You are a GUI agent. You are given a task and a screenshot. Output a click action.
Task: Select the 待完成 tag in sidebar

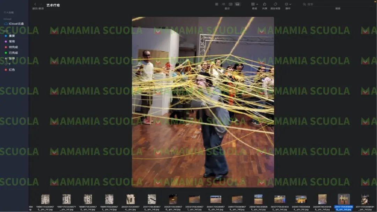11,47
